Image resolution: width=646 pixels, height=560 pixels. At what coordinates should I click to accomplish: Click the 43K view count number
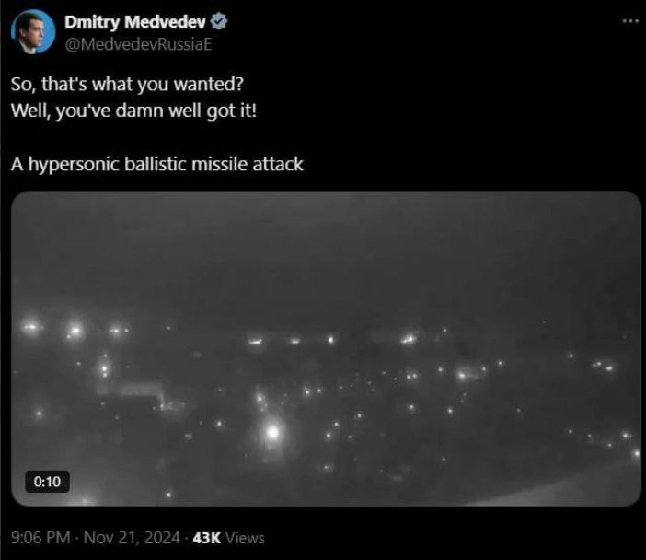206,538
